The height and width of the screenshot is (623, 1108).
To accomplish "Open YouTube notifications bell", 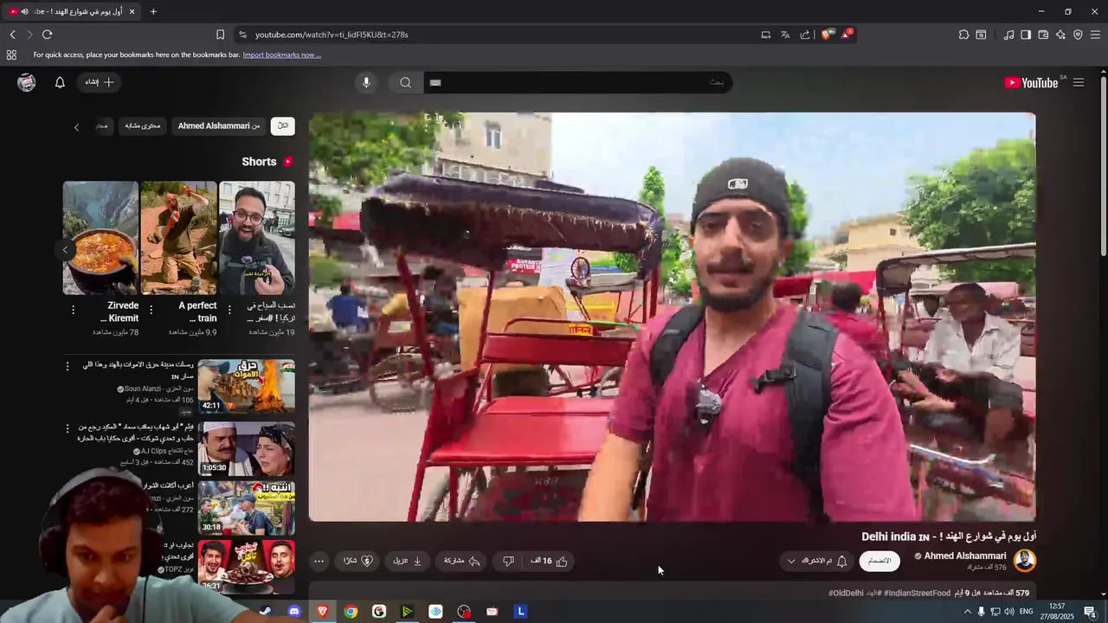I will point(60,82).
